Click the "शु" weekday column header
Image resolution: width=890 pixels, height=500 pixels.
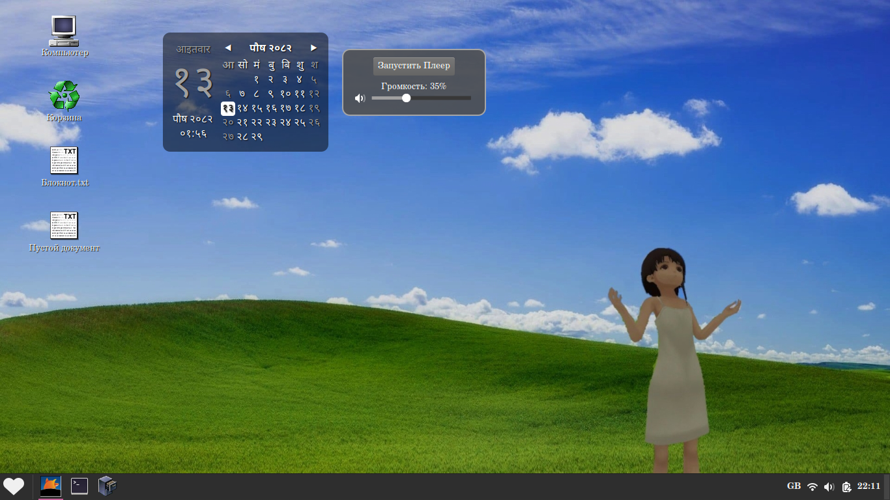click(x=300, y=64)
